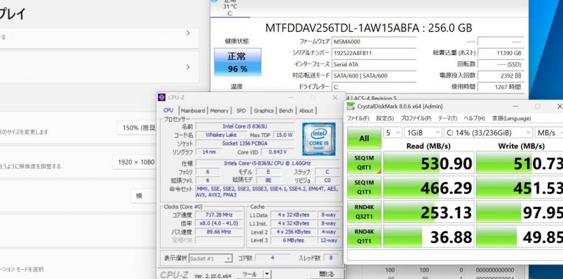Click power-on count value 2392 回
The height and width of the screenshot is (279, 563).
point(501,76)
